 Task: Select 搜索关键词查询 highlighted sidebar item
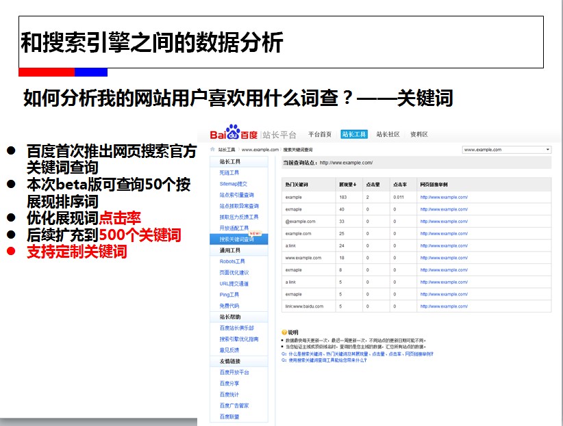239,239
